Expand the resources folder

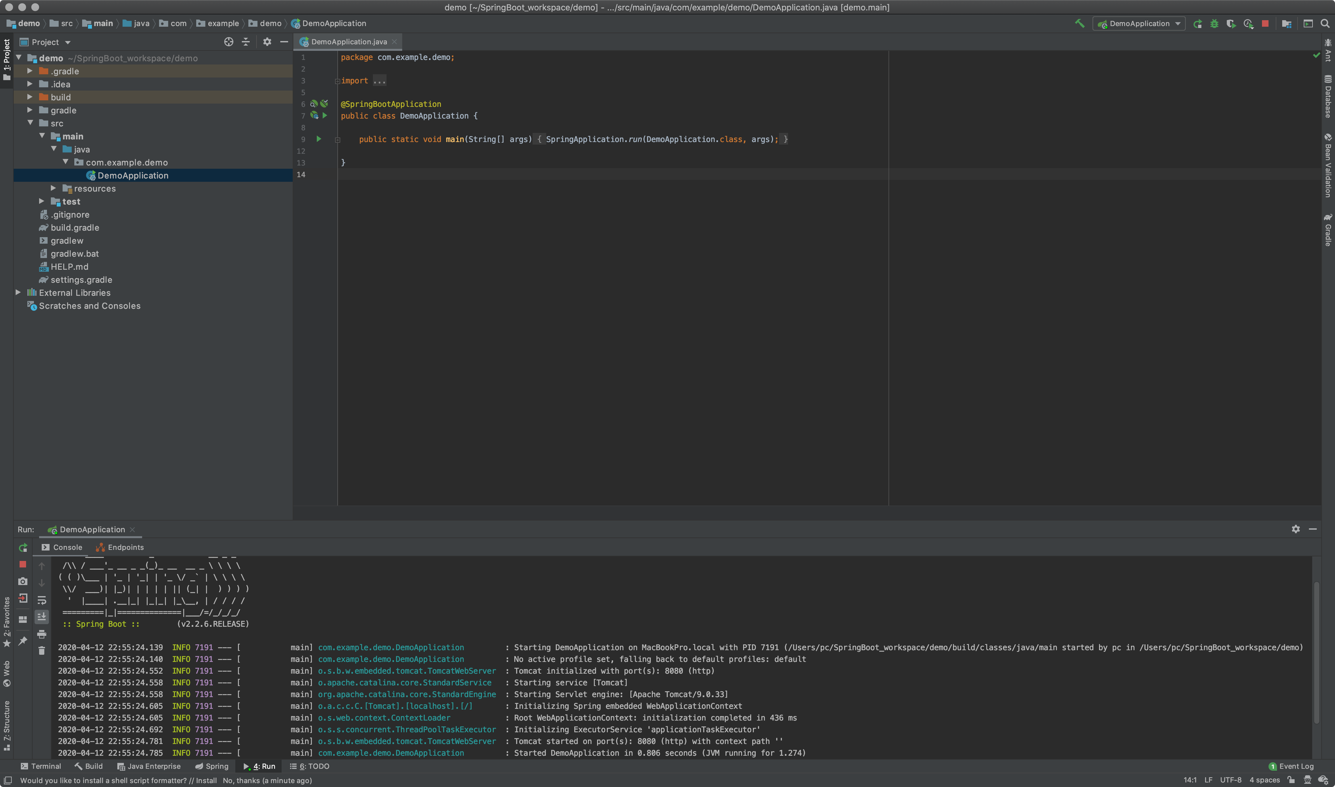[53, 188]
